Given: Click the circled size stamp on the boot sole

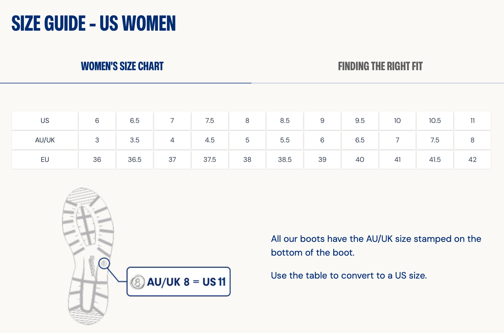Looking at the screenshot, I should [x=104, y=263].
